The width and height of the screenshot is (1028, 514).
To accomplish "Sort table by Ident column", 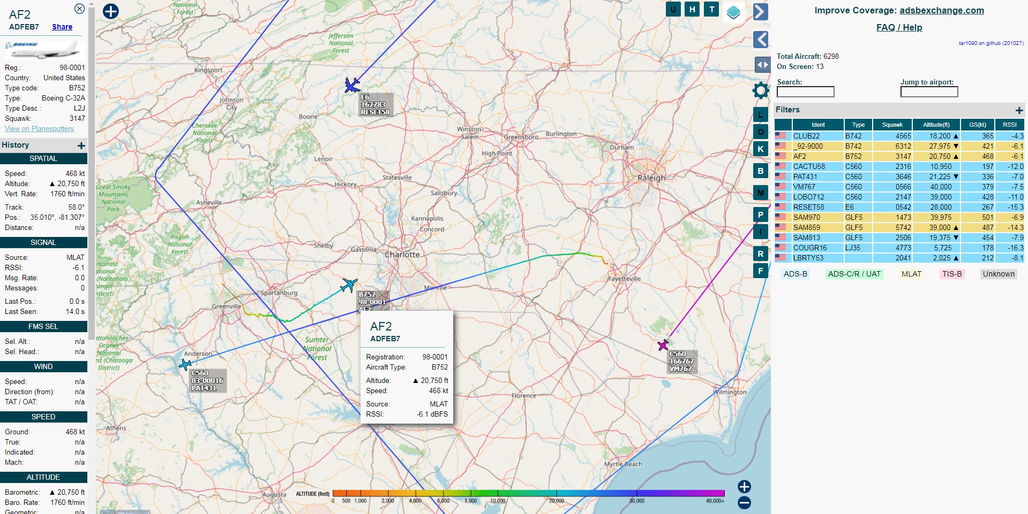I will 818,125.
